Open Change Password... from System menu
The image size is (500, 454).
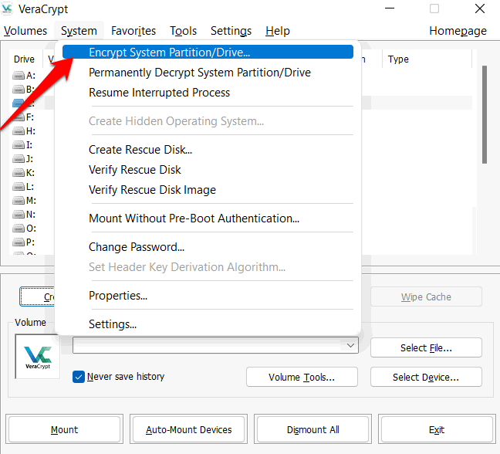click(x=208, y=247)
